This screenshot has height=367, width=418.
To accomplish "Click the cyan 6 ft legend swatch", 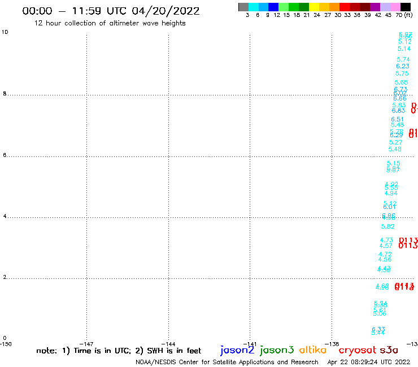I will click(254, 7).
